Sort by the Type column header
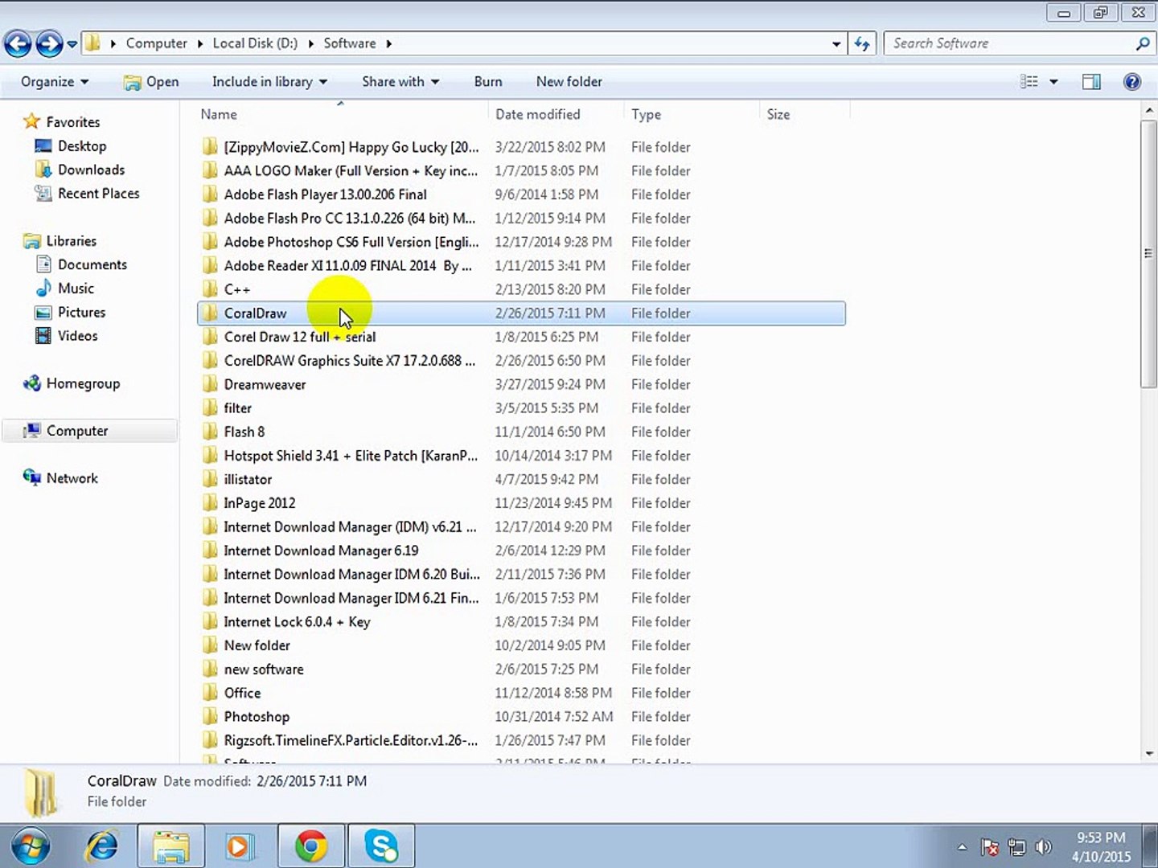This screenshot has width=1158, height=868. pyautogui.click(x=690, y=114)
